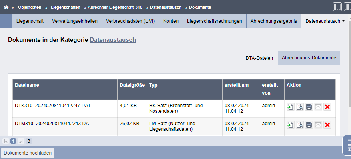Go to the home icon in the breadcrumb
Image resolution: width=351 pixels, height=159 pixels.
click(6, 7)
